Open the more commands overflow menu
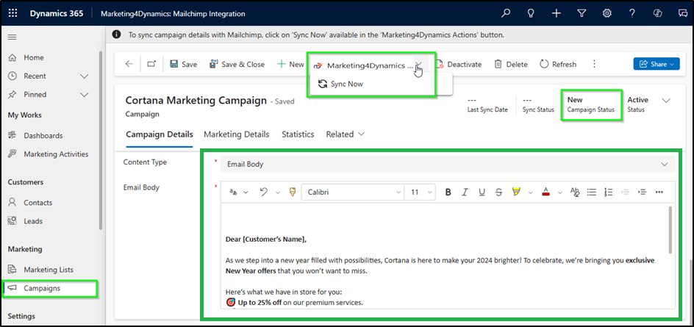The height and width of the screenshot is (327, 694). click(x=595, y=64)
